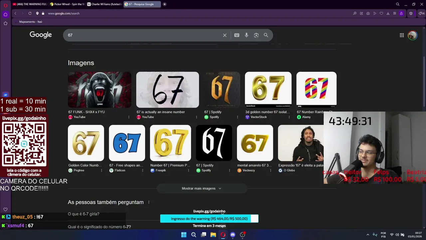
Task: Open Number 67 Premium Freepik image
Action: click(170, 143)
